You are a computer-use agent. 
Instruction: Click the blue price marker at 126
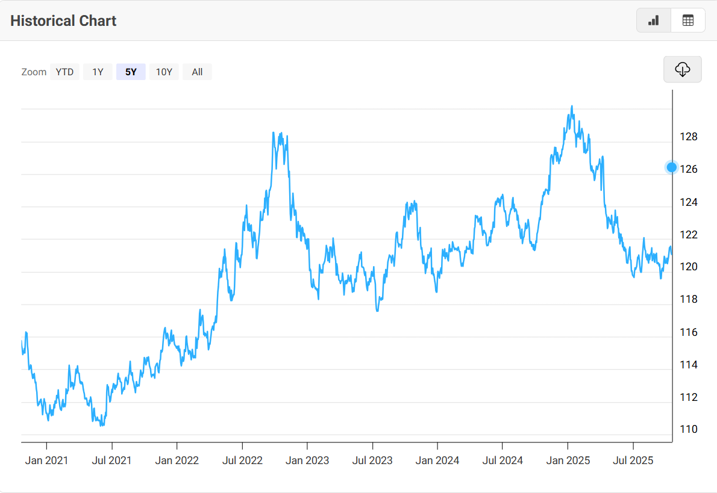click(671, 167)
